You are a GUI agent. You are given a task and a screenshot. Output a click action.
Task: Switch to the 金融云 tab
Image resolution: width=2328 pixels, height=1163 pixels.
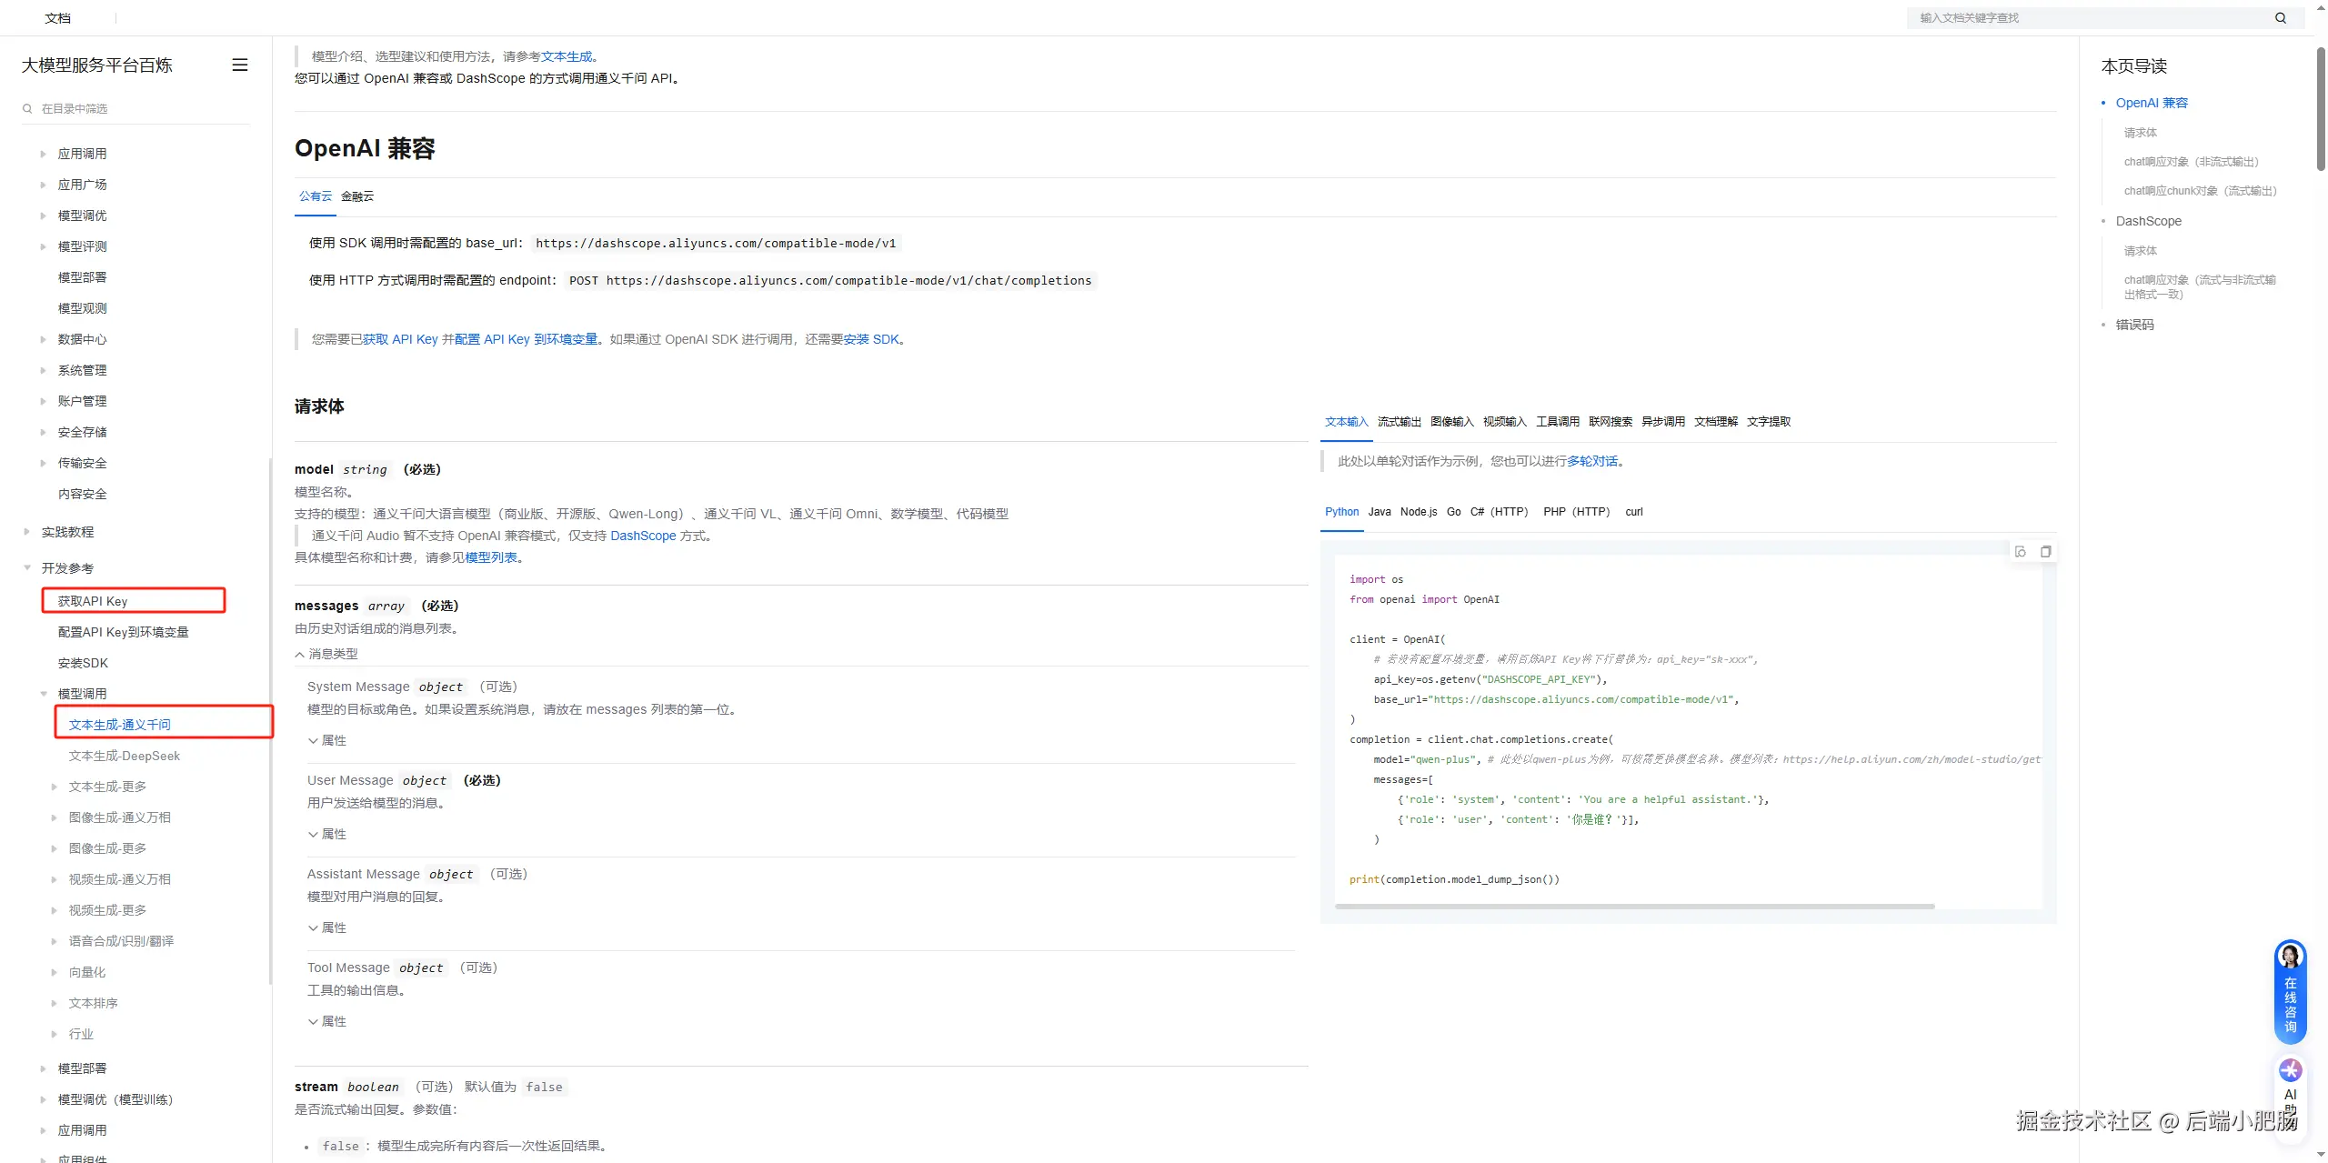tap(357, 196)
